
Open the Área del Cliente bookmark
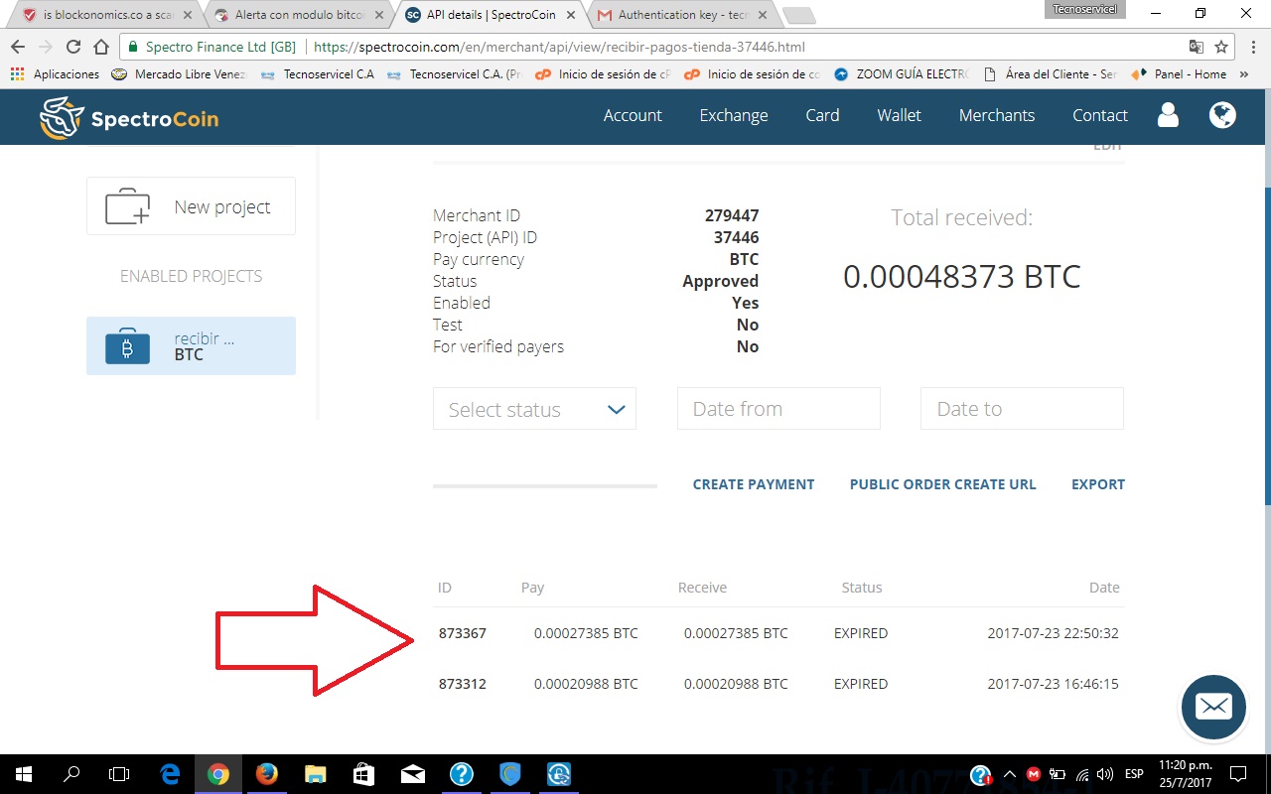pyautogui.click(x=1050, y=74)
